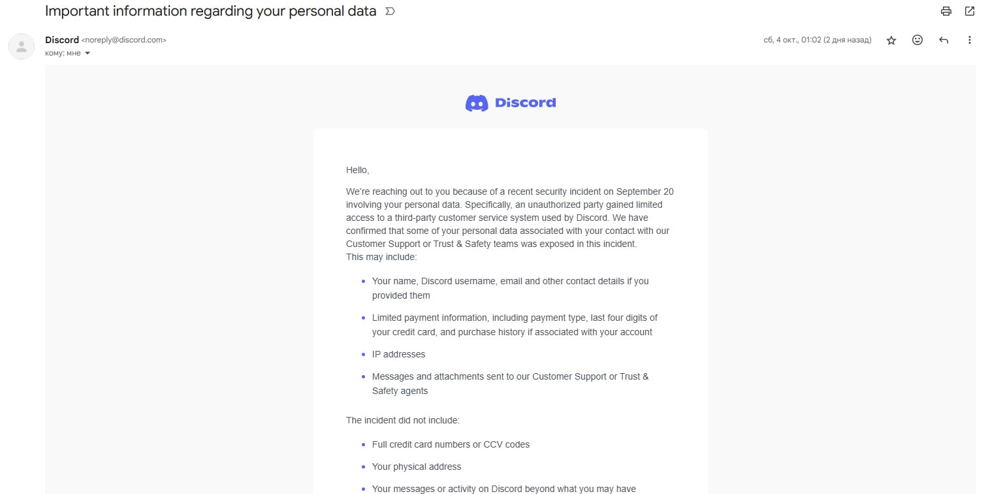988x494 pixels.
Task: Expand recipient details next to "кому: мне"
Action: pyautogui.click(x=88, y=54)
